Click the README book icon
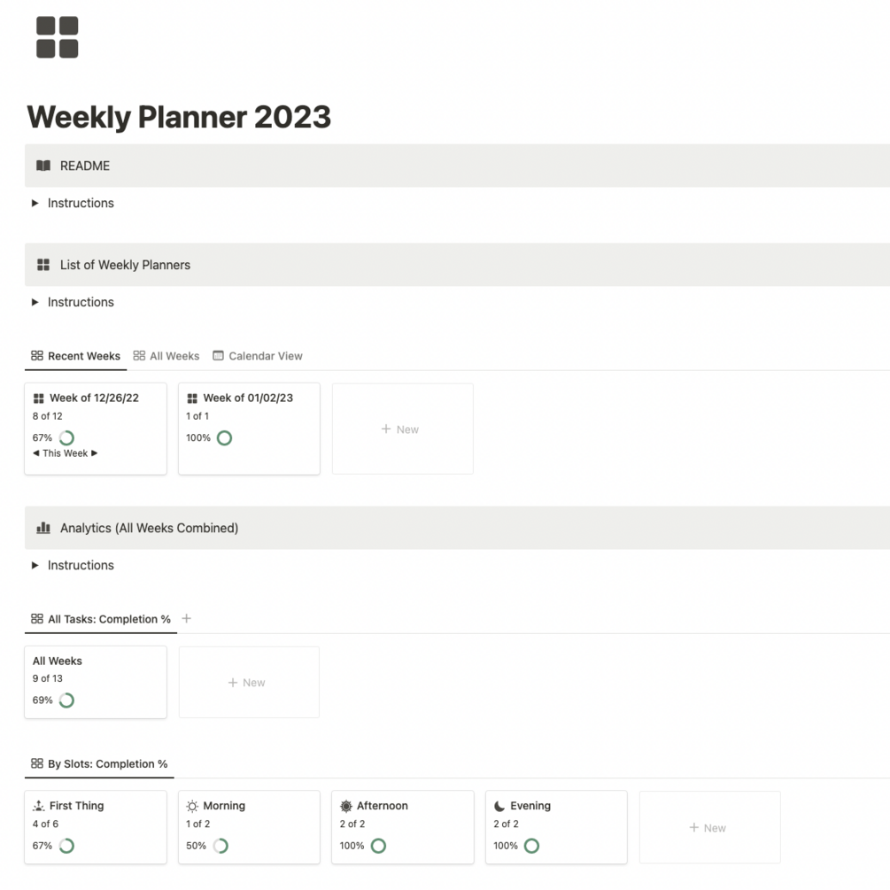The width and height of the screenshot is (890, 890). click(x=43, y=166)
